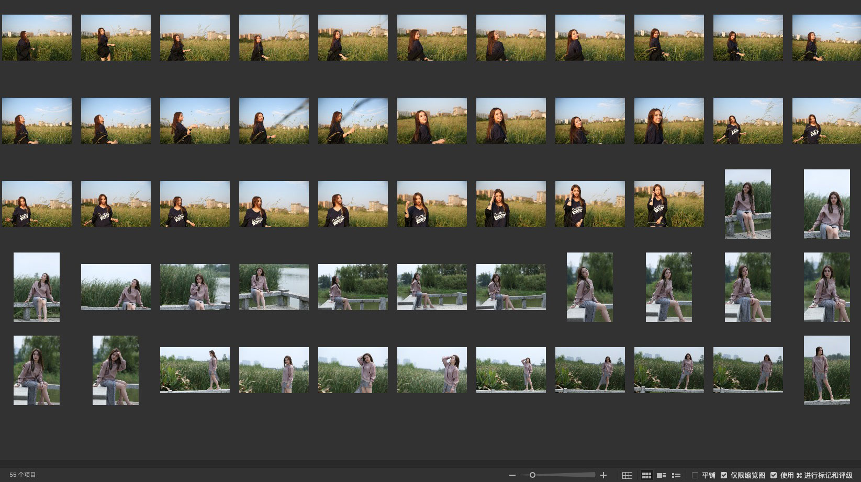Select the first thumbnail in the third row
Screen dimensions: 861x482
(x=37, y=204)
